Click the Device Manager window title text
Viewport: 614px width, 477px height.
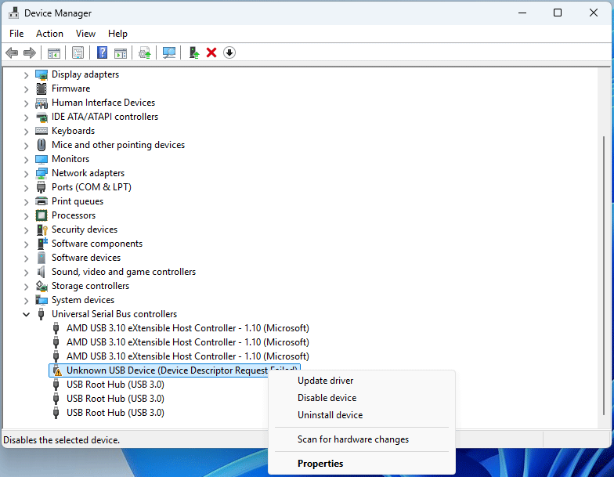[x=58, y=13]
